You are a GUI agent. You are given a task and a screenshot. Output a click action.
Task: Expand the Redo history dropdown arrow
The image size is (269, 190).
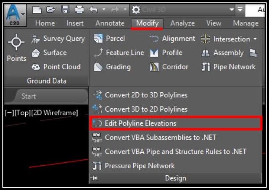(125, 9)
